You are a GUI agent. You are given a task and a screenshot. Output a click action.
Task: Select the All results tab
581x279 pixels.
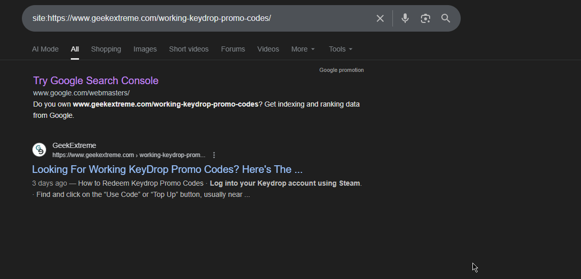pyautogui.click(x=75, y=49)
